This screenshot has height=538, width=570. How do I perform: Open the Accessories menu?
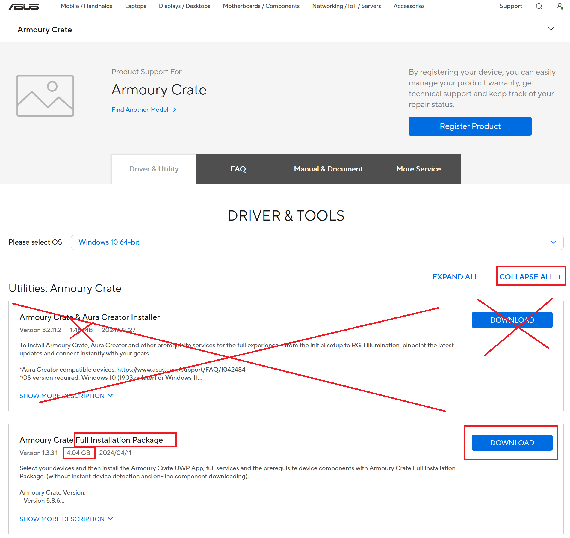pos(409,6)
